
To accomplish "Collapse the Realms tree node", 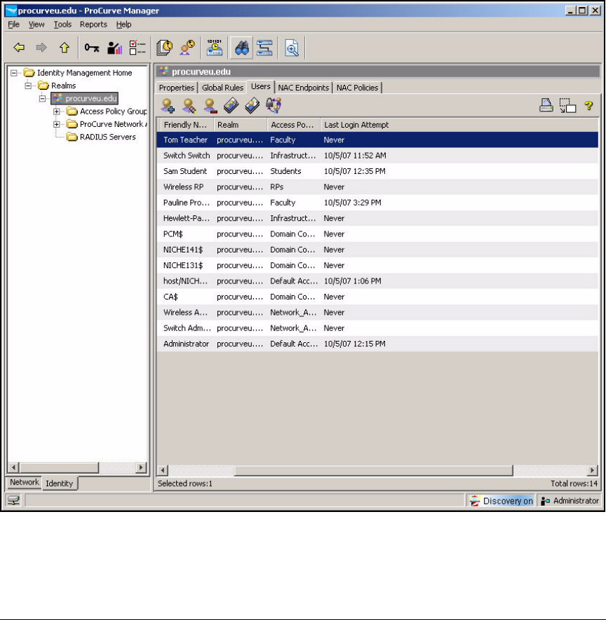I will 28,86.
